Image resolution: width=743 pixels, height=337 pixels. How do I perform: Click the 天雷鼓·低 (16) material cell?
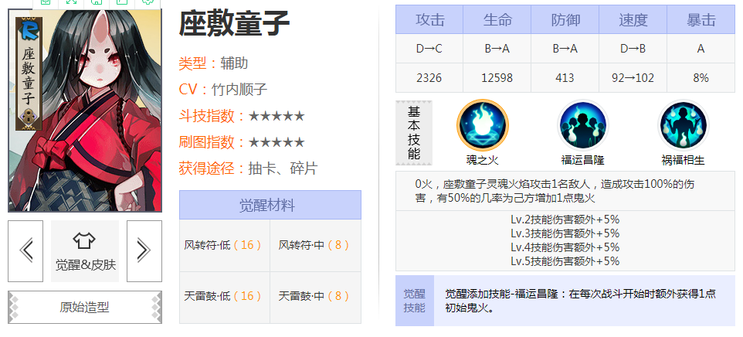coord(225,297)
